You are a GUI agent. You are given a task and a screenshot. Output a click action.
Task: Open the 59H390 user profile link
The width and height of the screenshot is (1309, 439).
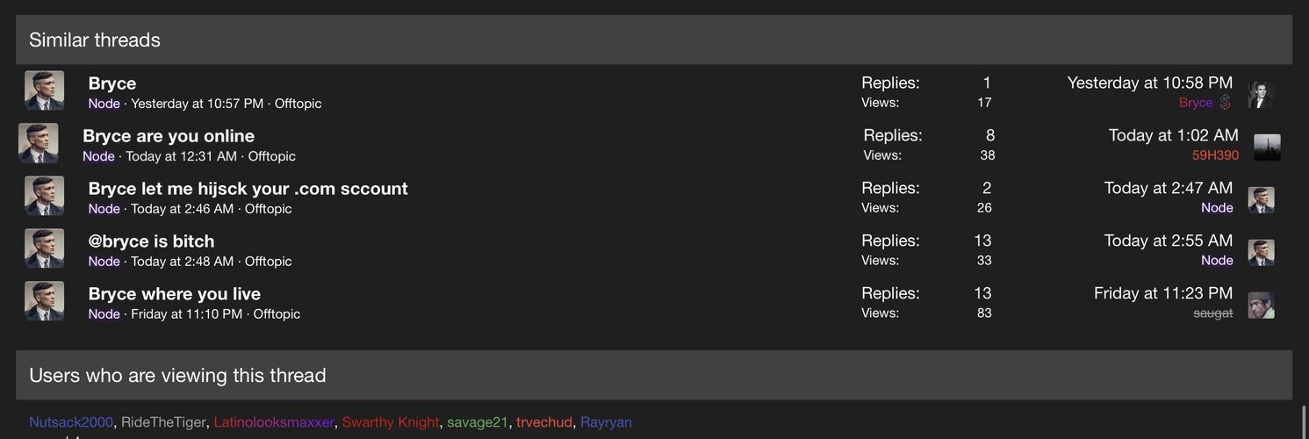click(x=1215, y=155)
